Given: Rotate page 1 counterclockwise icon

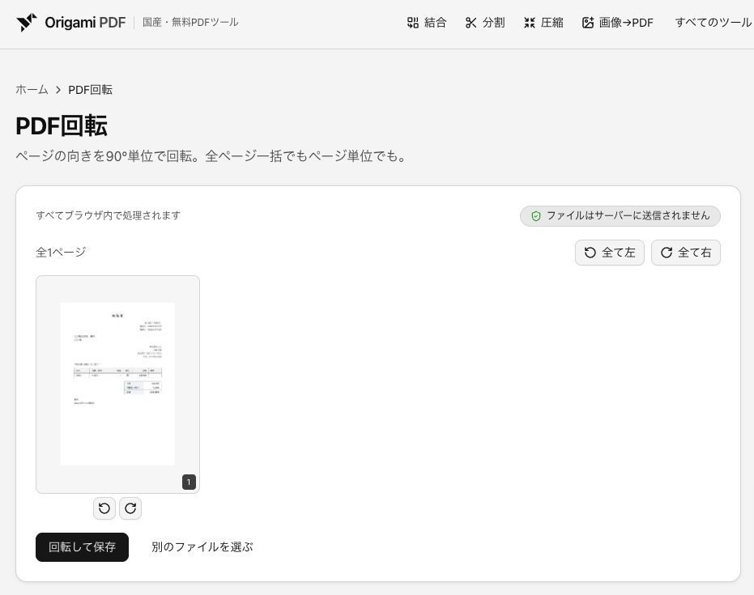Looking at the screenshot, I should pyautogui.click(x=104, y=508).
